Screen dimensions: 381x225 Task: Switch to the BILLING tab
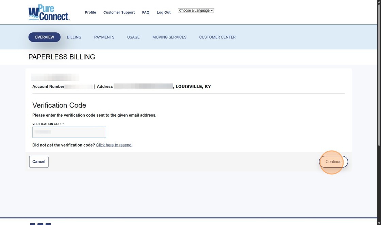tap(74, 37)
